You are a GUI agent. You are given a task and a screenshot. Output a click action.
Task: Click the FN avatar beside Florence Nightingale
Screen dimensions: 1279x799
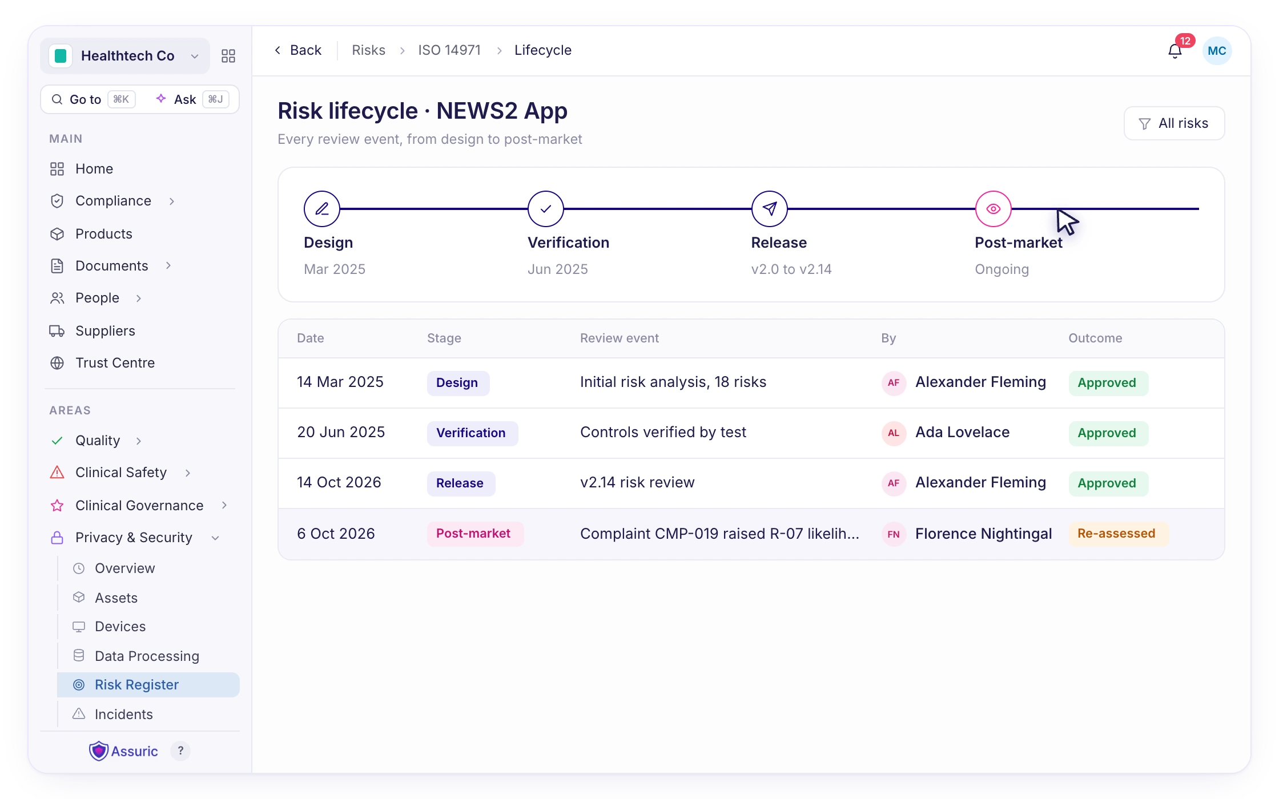(x=894, y=535)
